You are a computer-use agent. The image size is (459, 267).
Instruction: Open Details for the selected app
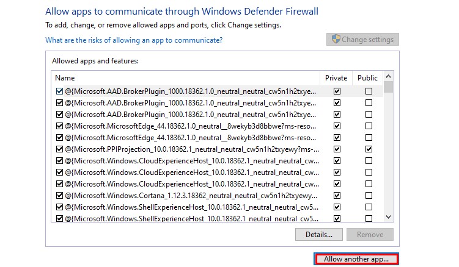click(319, 235)
